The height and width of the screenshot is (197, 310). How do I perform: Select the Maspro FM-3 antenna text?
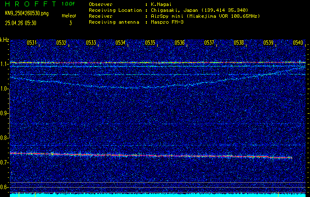pos(167,22)
